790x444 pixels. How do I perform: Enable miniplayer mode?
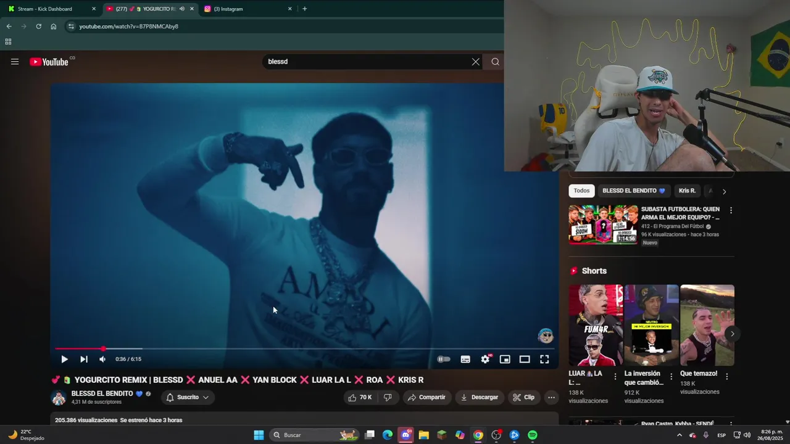pos(505,359)
